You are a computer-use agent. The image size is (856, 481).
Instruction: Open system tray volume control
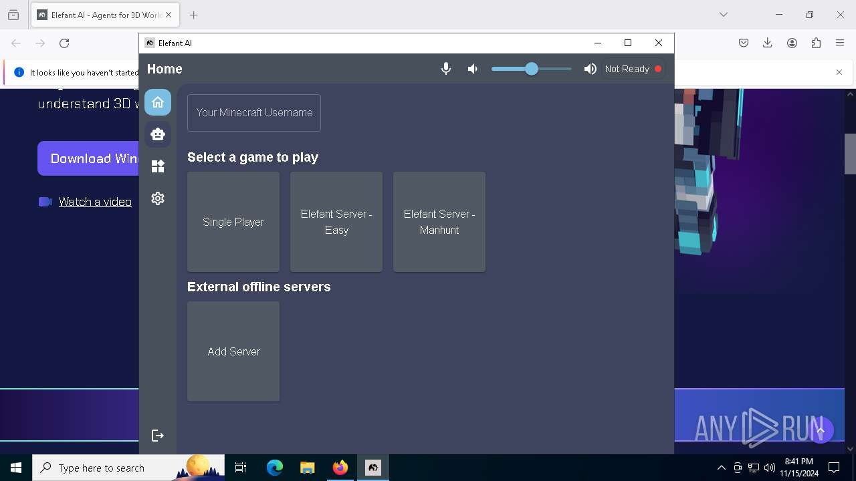pyautogui.click(x=770, y=468)
